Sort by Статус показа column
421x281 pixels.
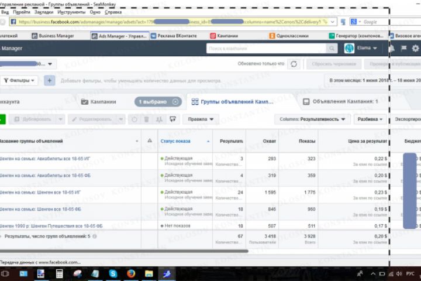pos(175,141)
